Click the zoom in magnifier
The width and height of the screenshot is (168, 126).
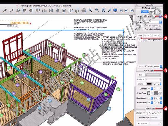(90, 11)
